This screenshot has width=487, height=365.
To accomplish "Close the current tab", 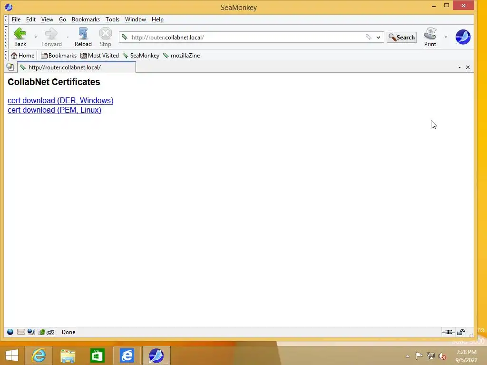I will [x=468, y=67].
